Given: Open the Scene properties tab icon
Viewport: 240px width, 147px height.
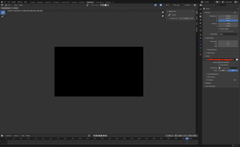Looking at the screenshot, I should point(201,23).
